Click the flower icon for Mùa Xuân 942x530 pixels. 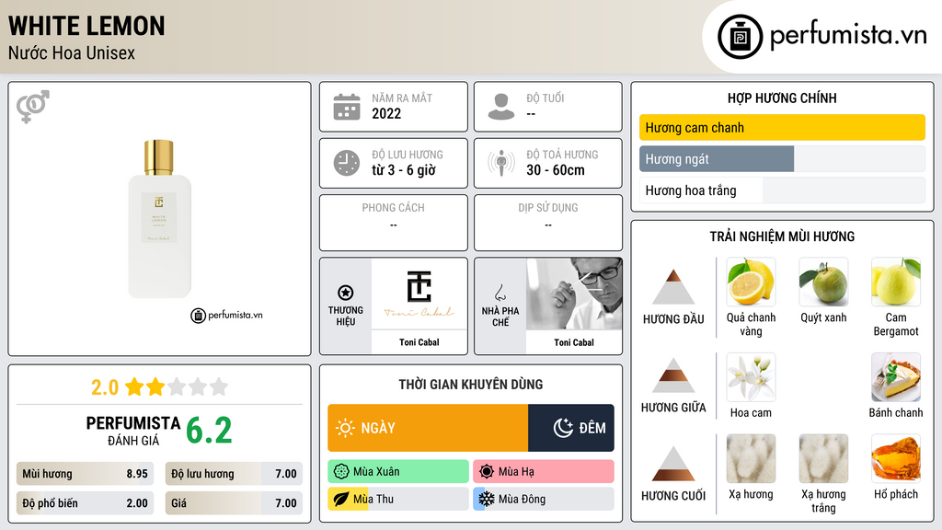point(341,472)
